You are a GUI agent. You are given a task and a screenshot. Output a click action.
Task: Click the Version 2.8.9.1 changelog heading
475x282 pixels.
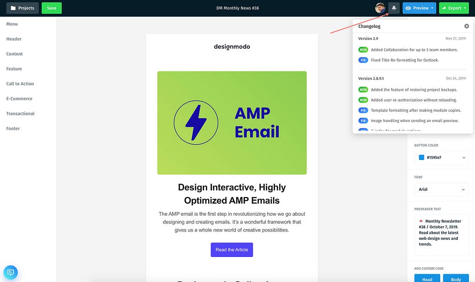point(371,78)
